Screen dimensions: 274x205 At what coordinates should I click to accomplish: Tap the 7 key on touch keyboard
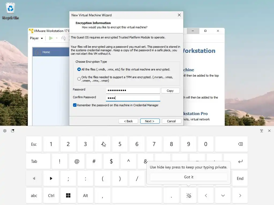[154, 144]
